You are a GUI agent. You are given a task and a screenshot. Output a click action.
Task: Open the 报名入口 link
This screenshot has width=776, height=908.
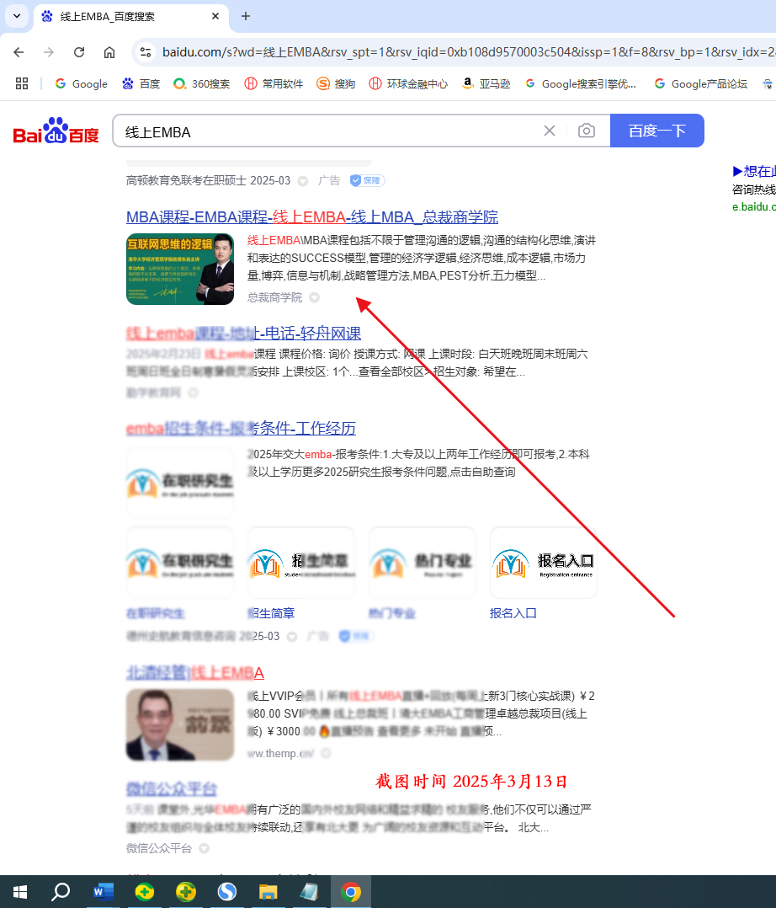point(513,613)
